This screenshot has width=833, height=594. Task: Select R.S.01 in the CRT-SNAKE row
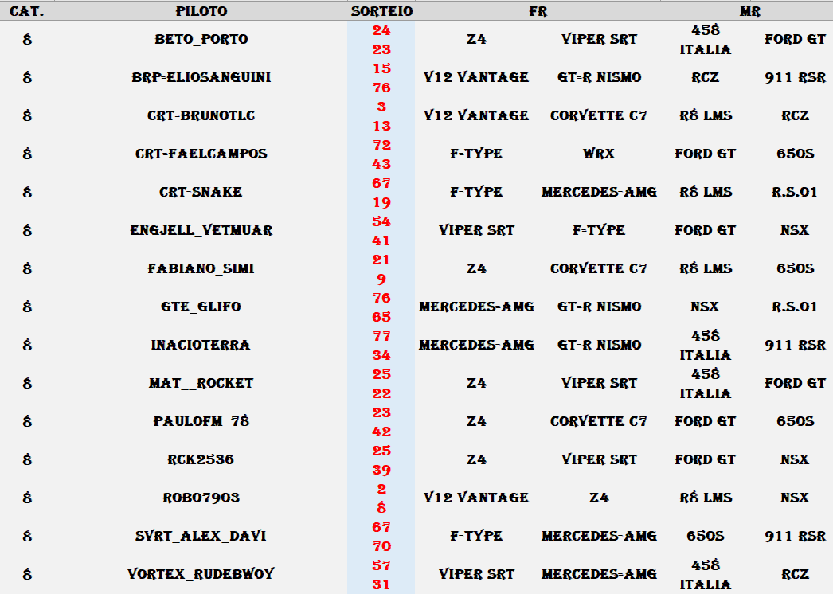click(795, 193)
